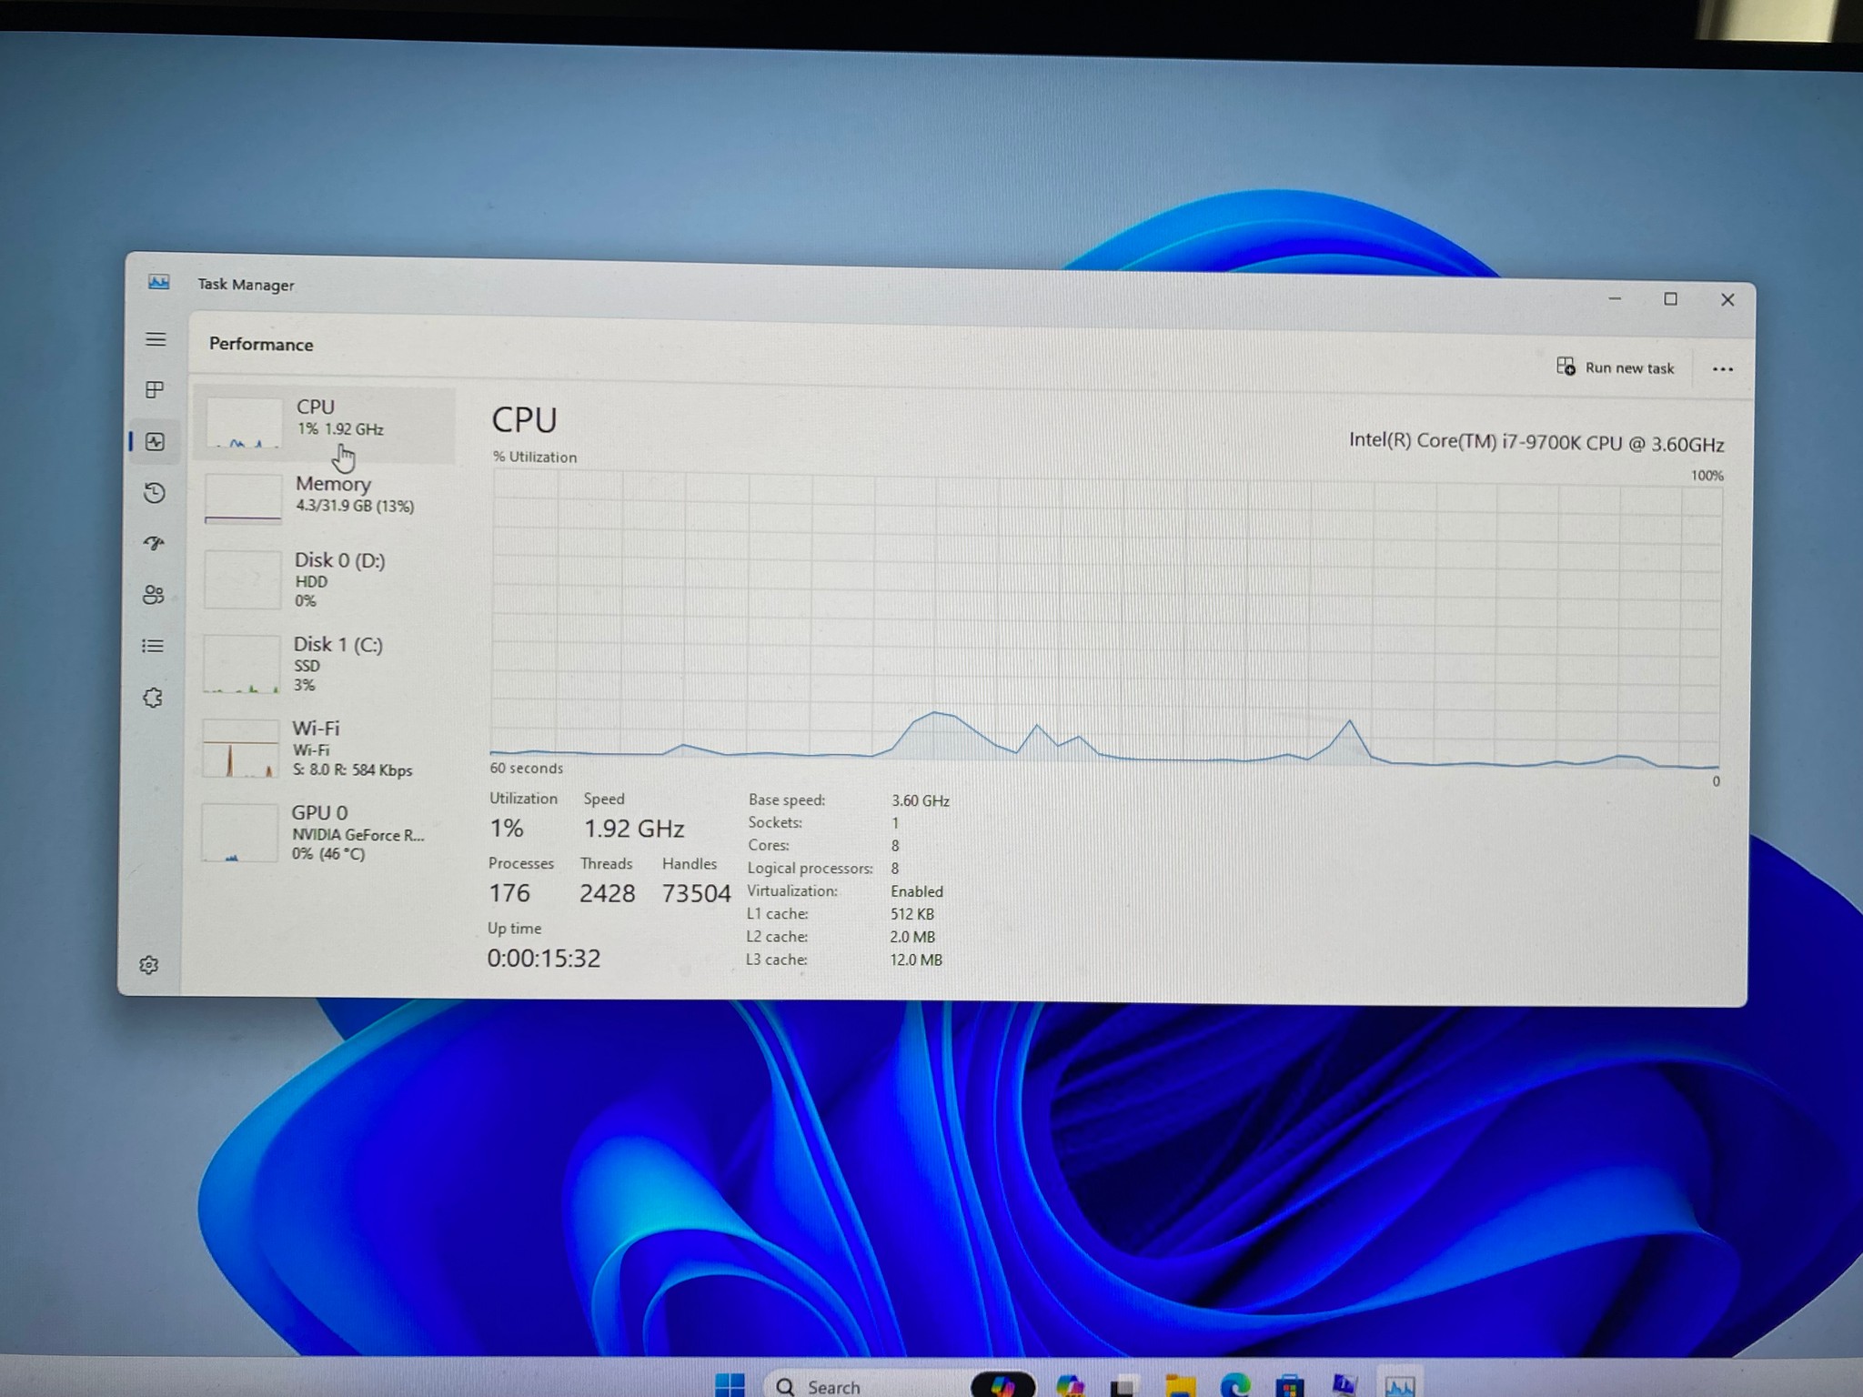Click the Task Manager title bar icon
Image resolution: width=1863 pixels, height=1397 pixels.
(159, 283)
